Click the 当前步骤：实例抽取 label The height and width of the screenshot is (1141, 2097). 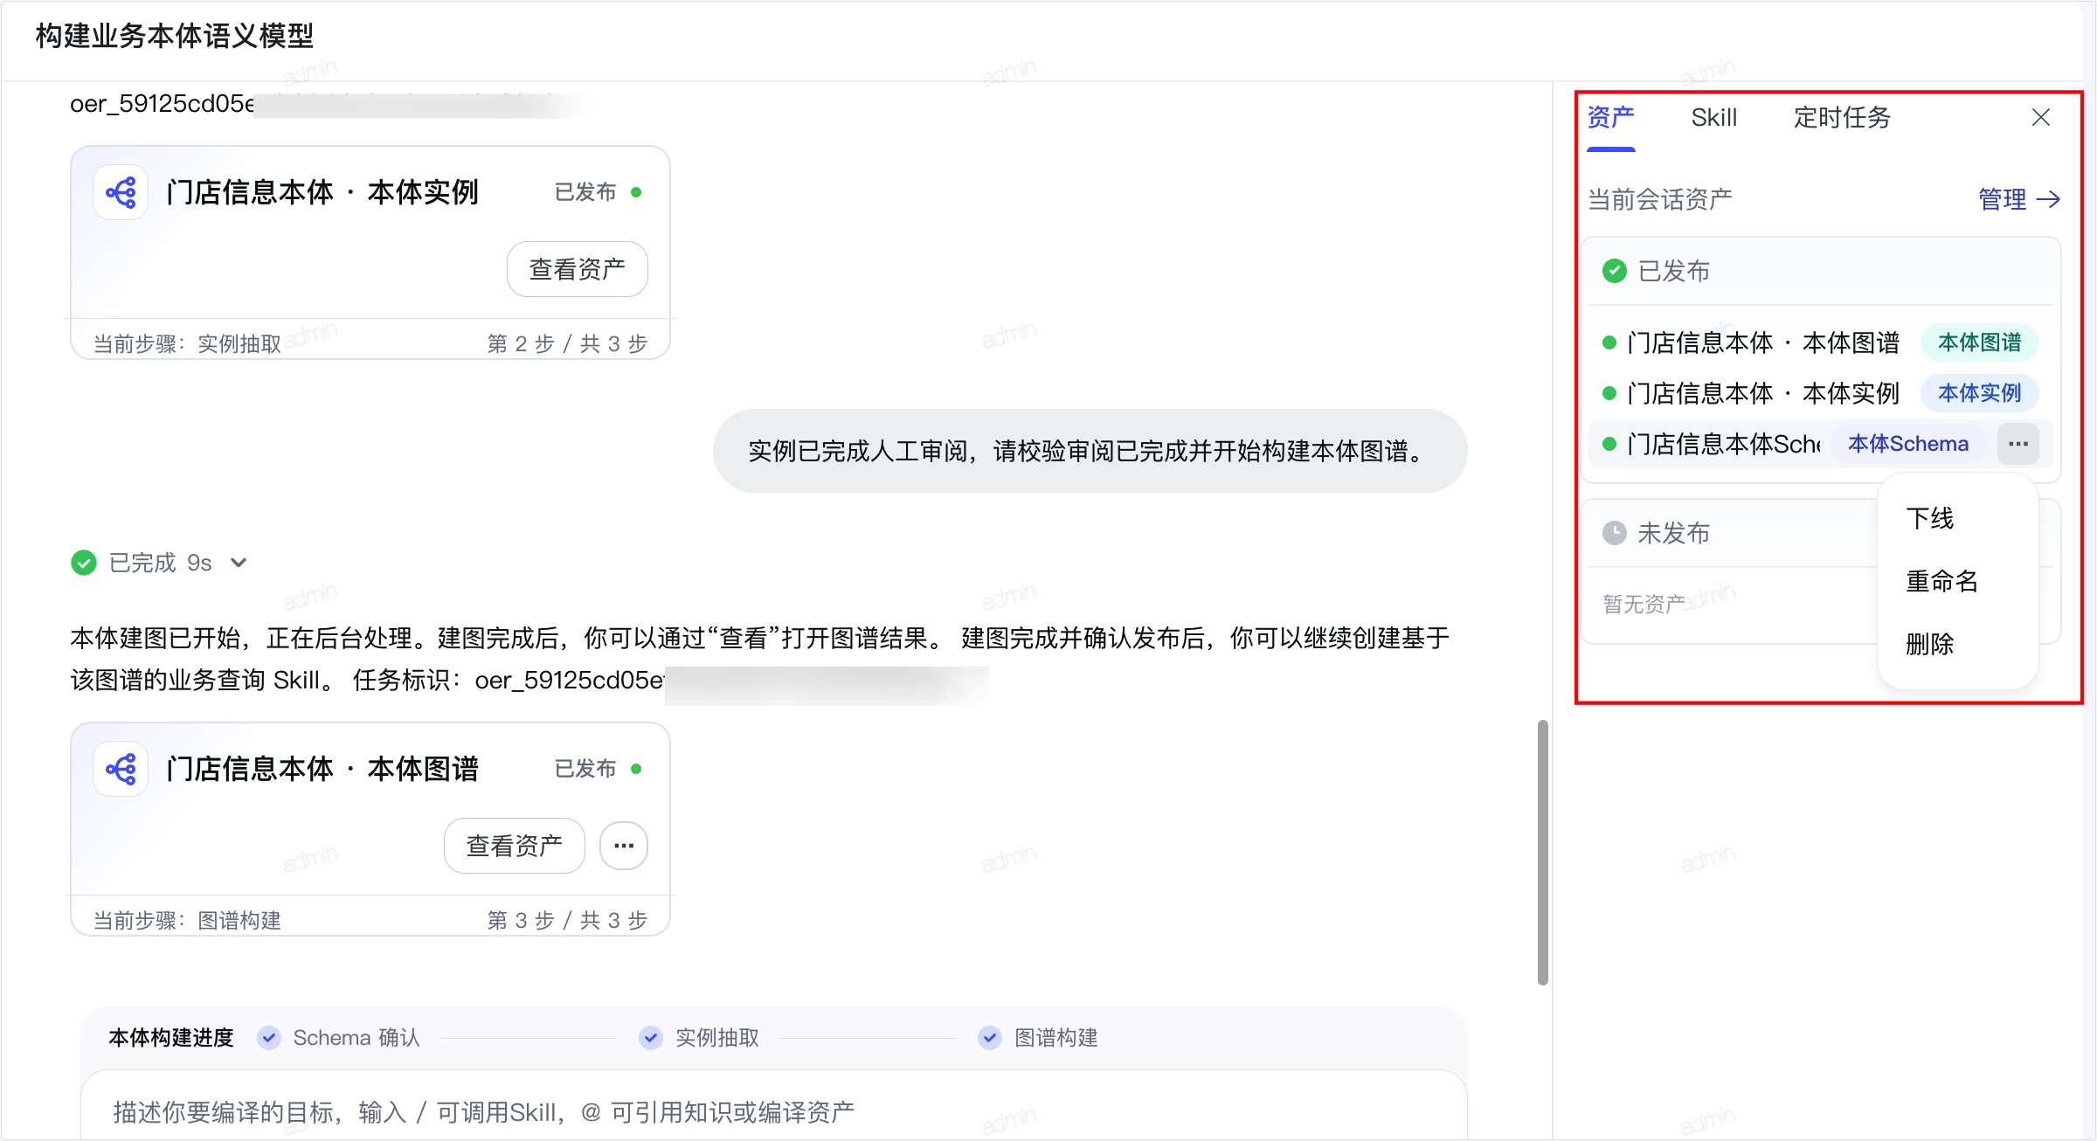(187, 343)
